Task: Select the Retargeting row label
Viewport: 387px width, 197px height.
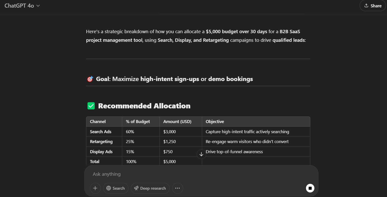Action: tap(101, 142)
